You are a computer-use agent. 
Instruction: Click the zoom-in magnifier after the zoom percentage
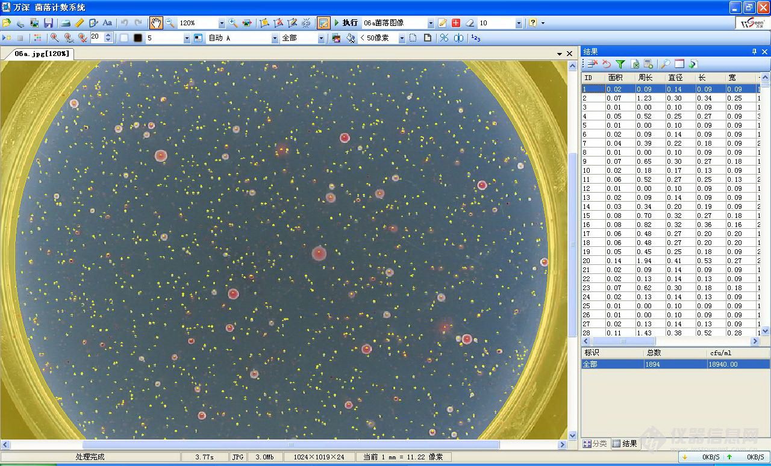tap(233, 23)
